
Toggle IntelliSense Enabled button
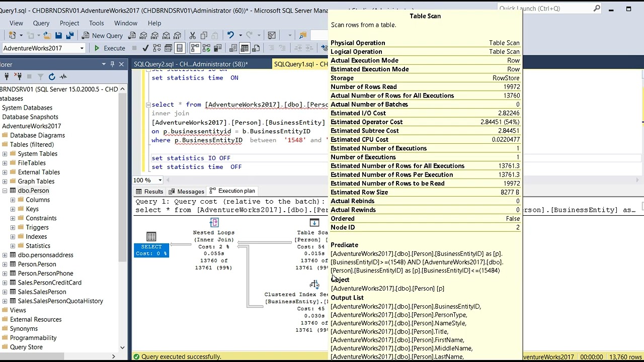coord(179,48)
